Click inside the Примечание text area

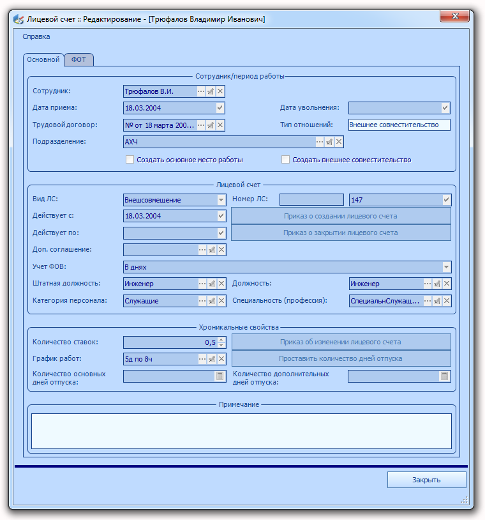(241, 431)
